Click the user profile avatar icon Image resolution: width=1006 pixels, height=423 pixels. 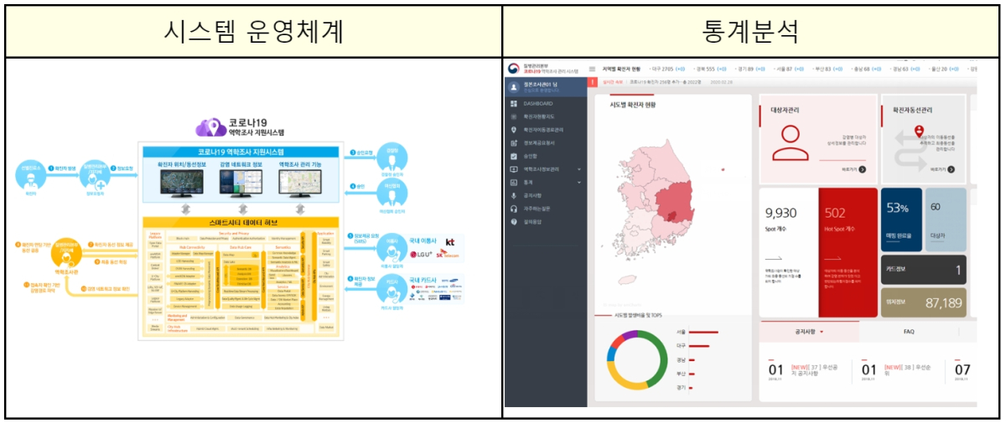[514, 86]
